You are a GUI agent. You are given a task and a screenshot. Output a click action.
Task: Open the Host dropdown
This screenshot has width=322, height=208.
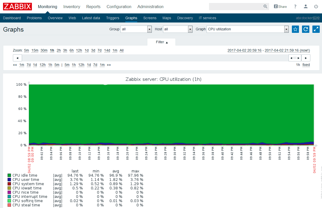(x=178, y=29)
